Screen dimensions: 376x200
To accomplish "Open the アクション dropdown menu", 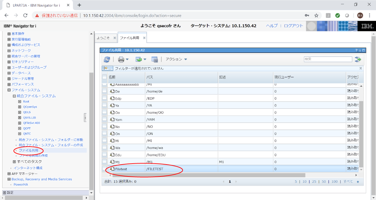I will point(176,59).
